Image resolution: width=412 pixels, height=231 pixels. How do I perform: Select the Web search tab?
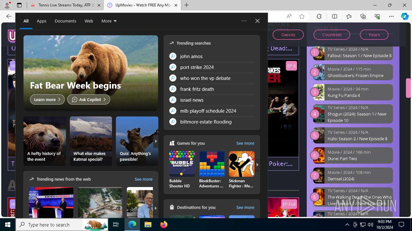coord(89,21)
